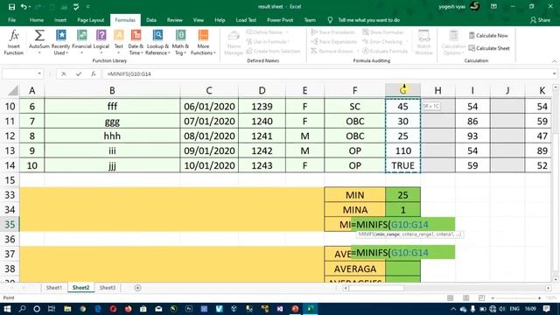Open the Home tab

pos(37,20)
